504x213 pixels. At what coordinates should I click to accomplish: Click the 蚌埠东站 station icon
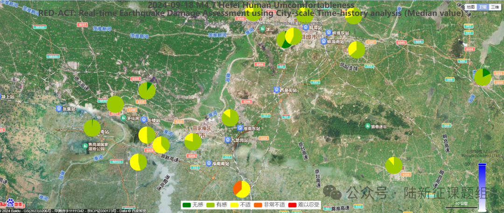point(329,33)
